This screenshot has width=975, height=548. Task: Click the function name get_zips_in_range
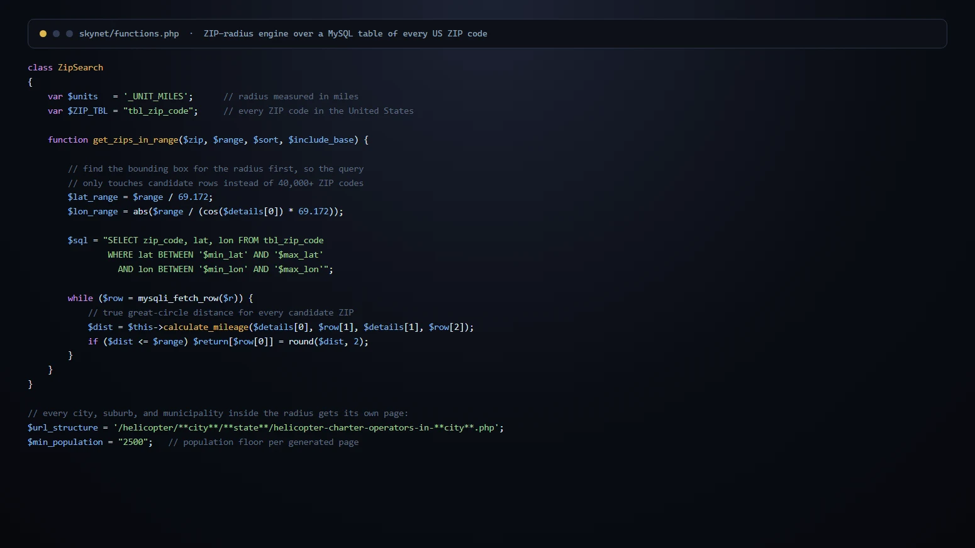[x=136, y=140]
